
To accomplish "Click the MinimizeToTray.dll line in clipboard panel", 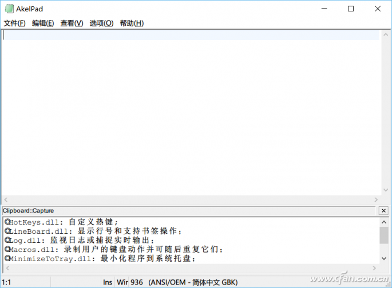I will pyautogui.click(x=100, y=258).
